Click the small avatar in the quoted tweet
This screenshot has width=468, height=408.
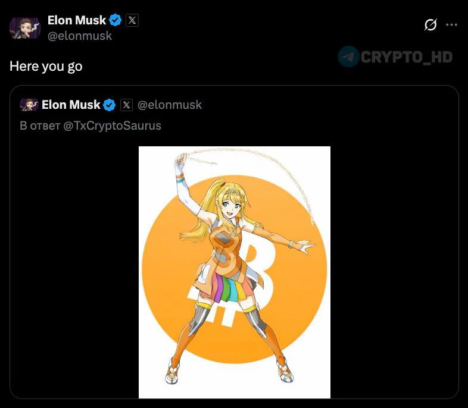(29, 105)
